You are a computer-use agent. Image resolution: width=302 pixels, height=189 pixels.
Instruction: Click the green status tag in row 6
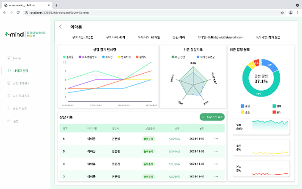148,139
